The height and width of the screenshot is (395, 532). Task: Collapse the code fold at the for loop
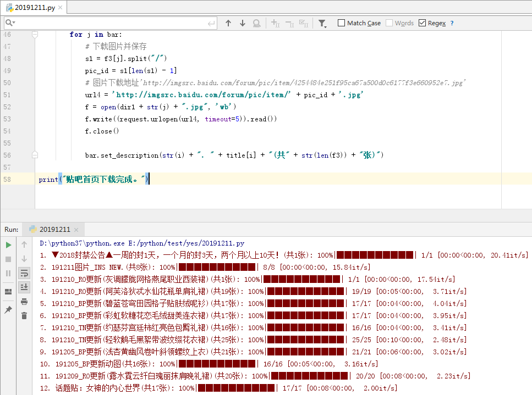34,34
